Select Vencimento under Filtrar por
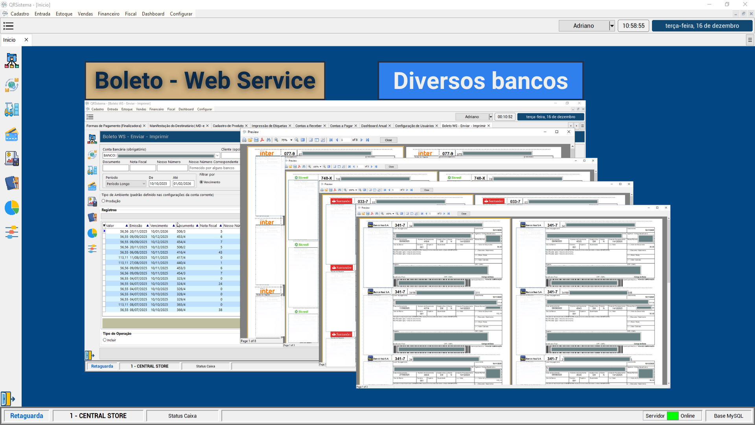The width and height of the screenshot is (755, 425). click(x=201, y=182)
